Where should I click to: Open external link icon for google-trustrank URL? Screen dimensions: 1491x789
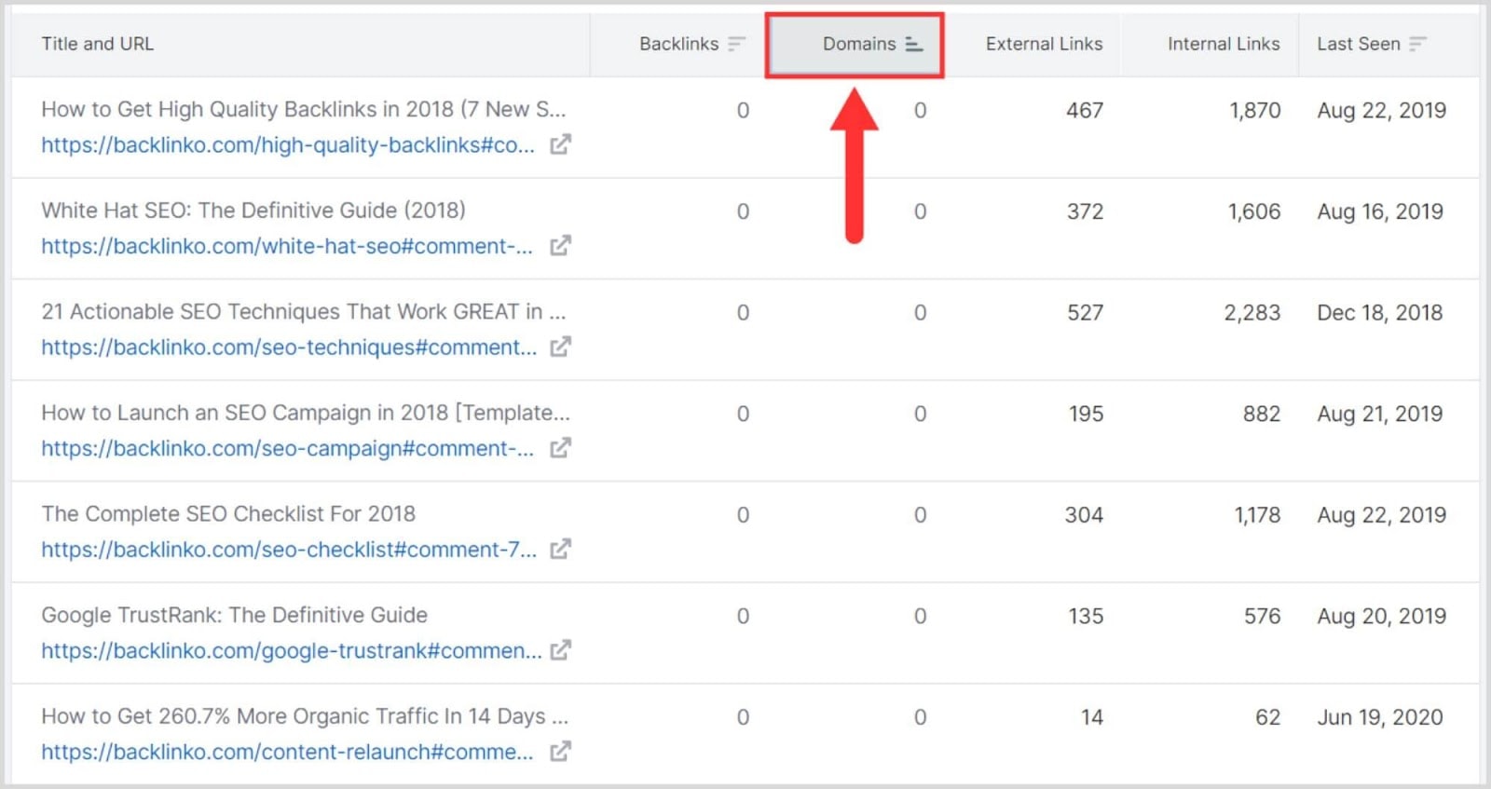(x=560, y=650)
